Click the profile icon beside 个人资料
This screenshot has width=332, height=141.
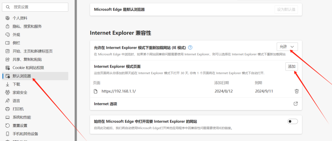[8, 18]
